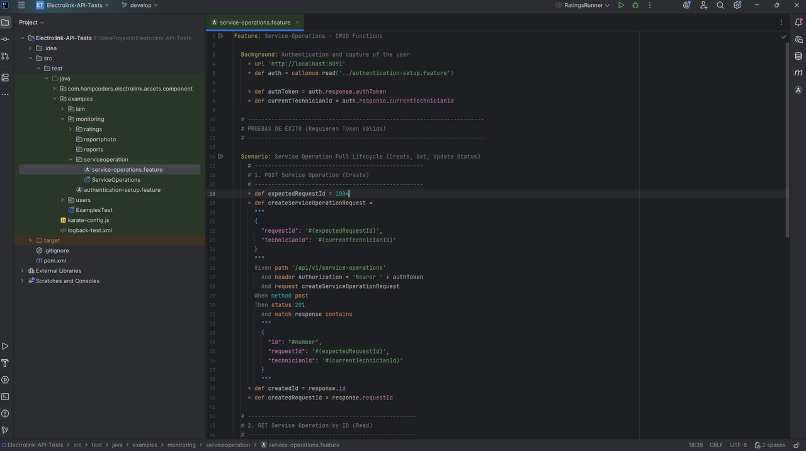Open the Run tool window
Viewport: 806px width, 451px height.
5,346
